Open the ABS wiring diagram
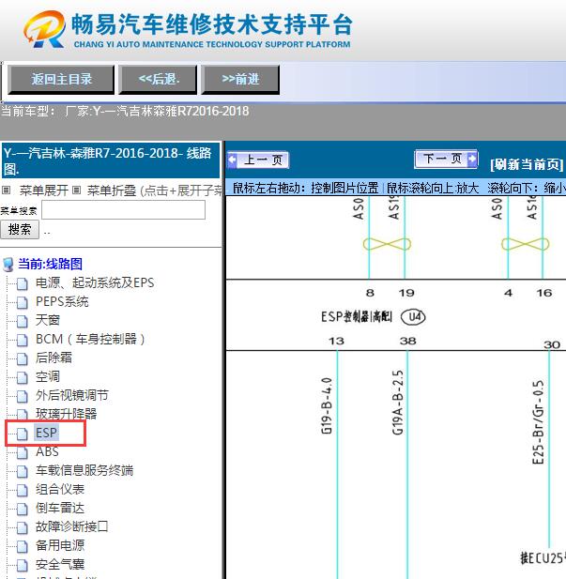566x579 pixels. (x=47, y=451)
